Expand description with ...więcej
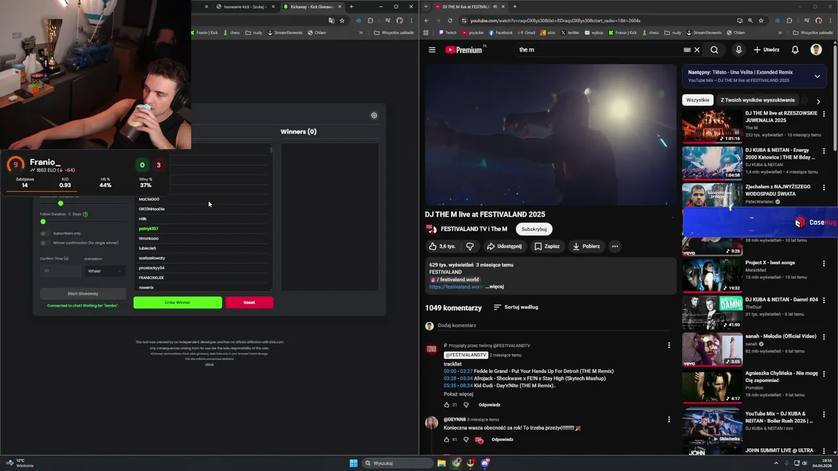The width and height of the screenshot is (838, 471). [x=494, y=287]
